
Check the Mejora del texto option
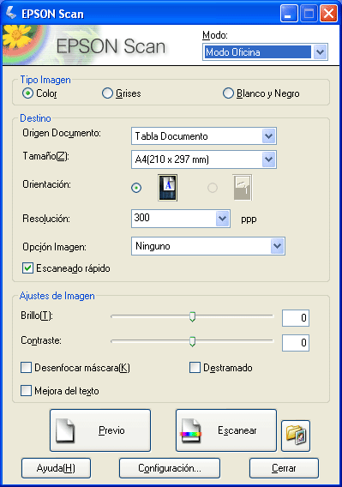26,391
